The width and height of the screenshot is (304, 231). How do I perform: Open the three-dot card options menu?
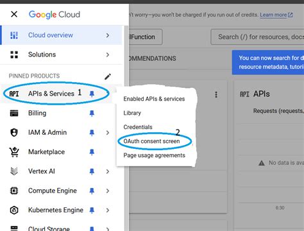[x=216, y=94]
